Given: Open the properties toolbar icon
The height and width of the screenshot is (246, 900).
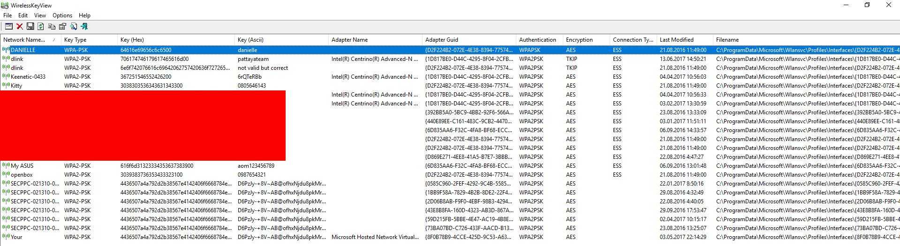Looking at the screenshot, I should click(62, 27).
